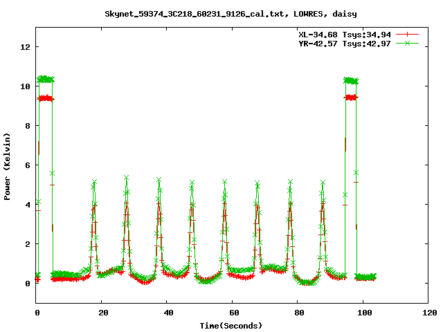Click the x-axis tick label 60
Viewport: 443px width, 332px height.
tap(234, 313)
